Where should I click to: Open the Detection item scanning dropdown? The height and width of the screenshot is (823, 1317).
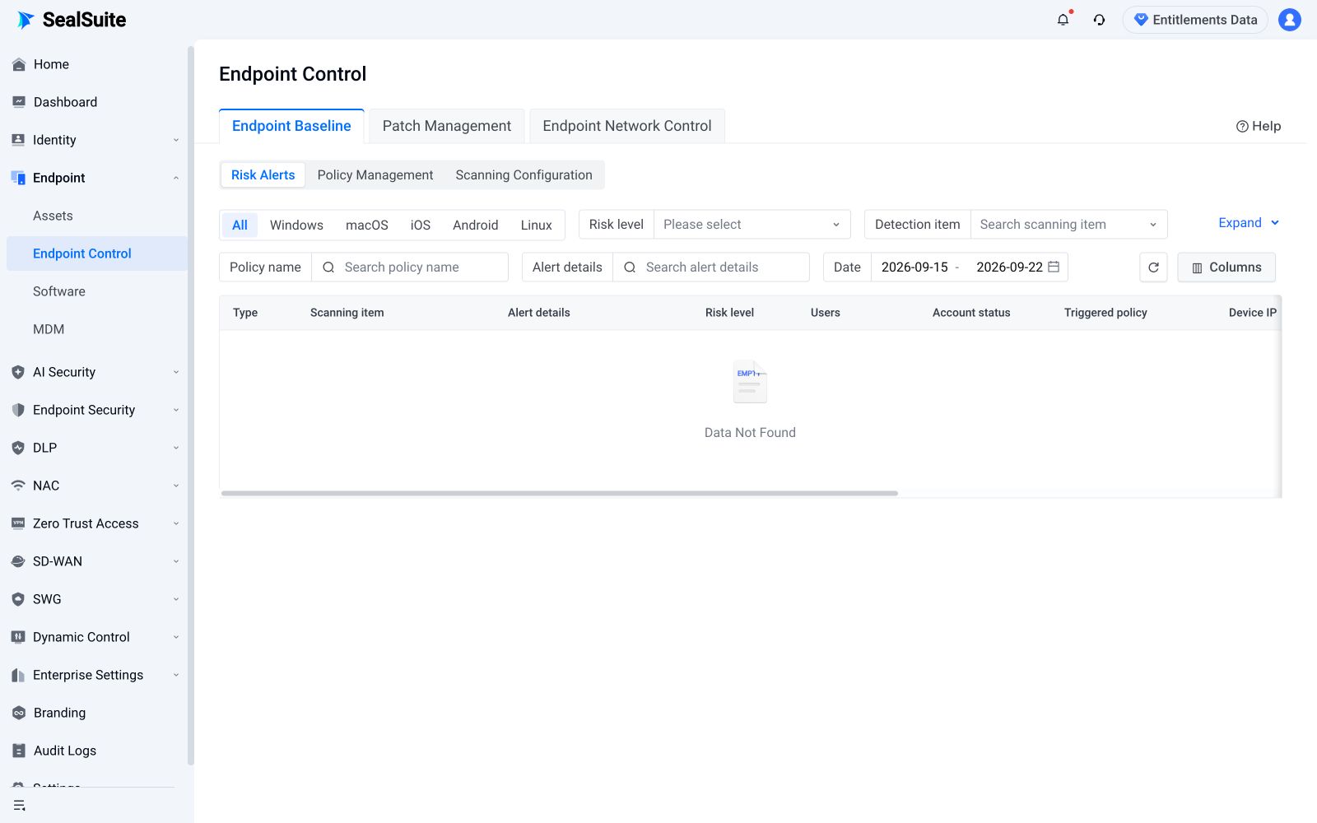pyautogui.click(x=1068, y=225)
